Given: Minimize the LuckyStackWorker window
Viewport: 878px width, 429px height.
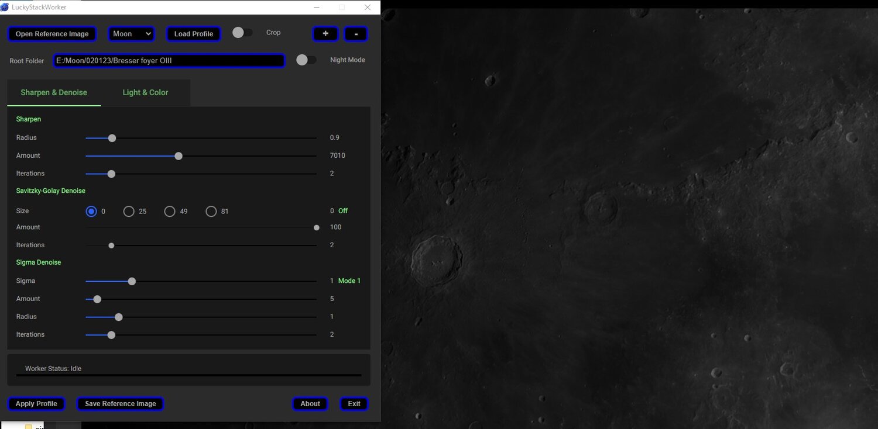Looking at the screenshot, I should click(316, 8).
